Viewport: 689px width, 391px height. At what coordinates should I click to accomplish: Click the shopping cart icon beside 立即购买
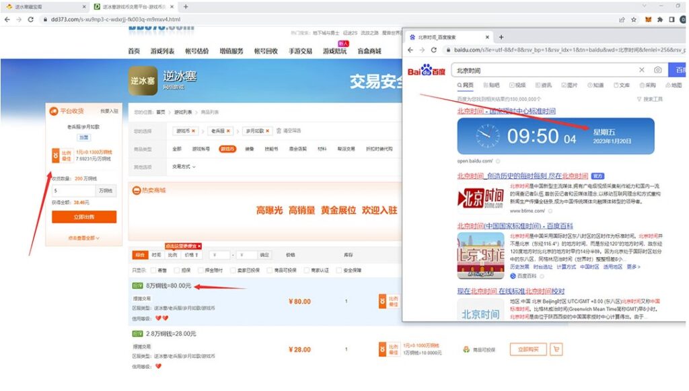click(x=556, y=349)
